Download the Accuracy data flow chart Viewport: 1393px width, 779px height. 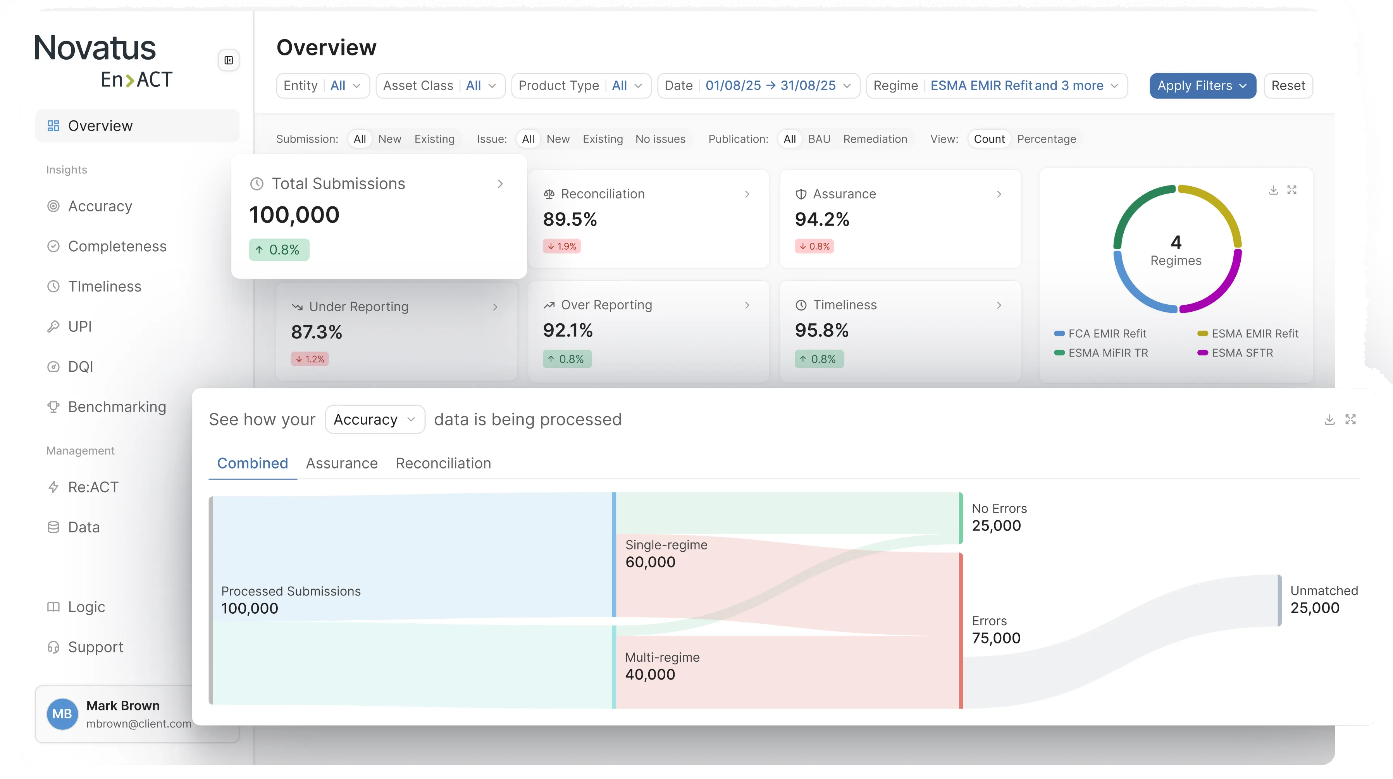click(x=1330, y=420)
